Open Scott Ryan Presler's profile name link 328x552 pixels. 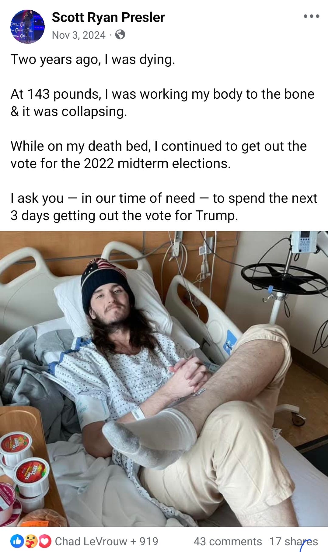point(108,17)
